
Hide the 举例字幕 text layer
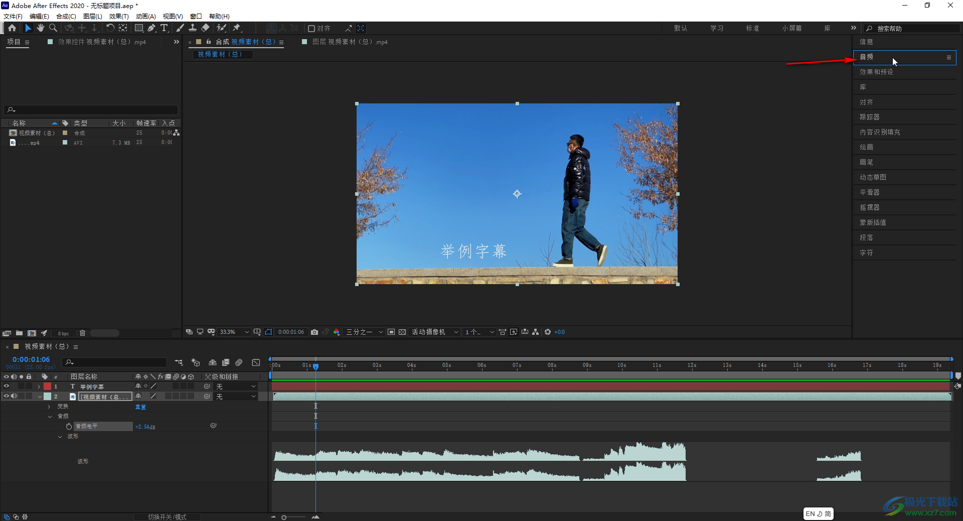[x=7, y=386]
